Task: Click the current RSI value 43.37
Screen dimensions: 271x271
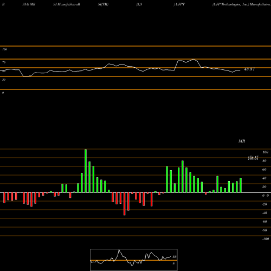Action: click(249, 69)
